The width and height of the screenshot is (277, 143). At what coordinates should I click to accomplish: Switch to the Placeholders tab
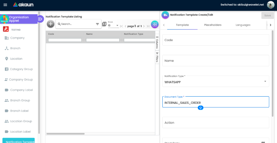[x=213, y=25]
